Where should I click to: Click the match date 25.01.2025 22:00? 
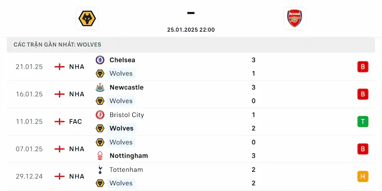click(191, 30)
